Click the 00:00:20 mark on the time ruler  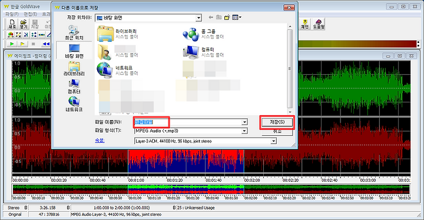coord(59,180)
